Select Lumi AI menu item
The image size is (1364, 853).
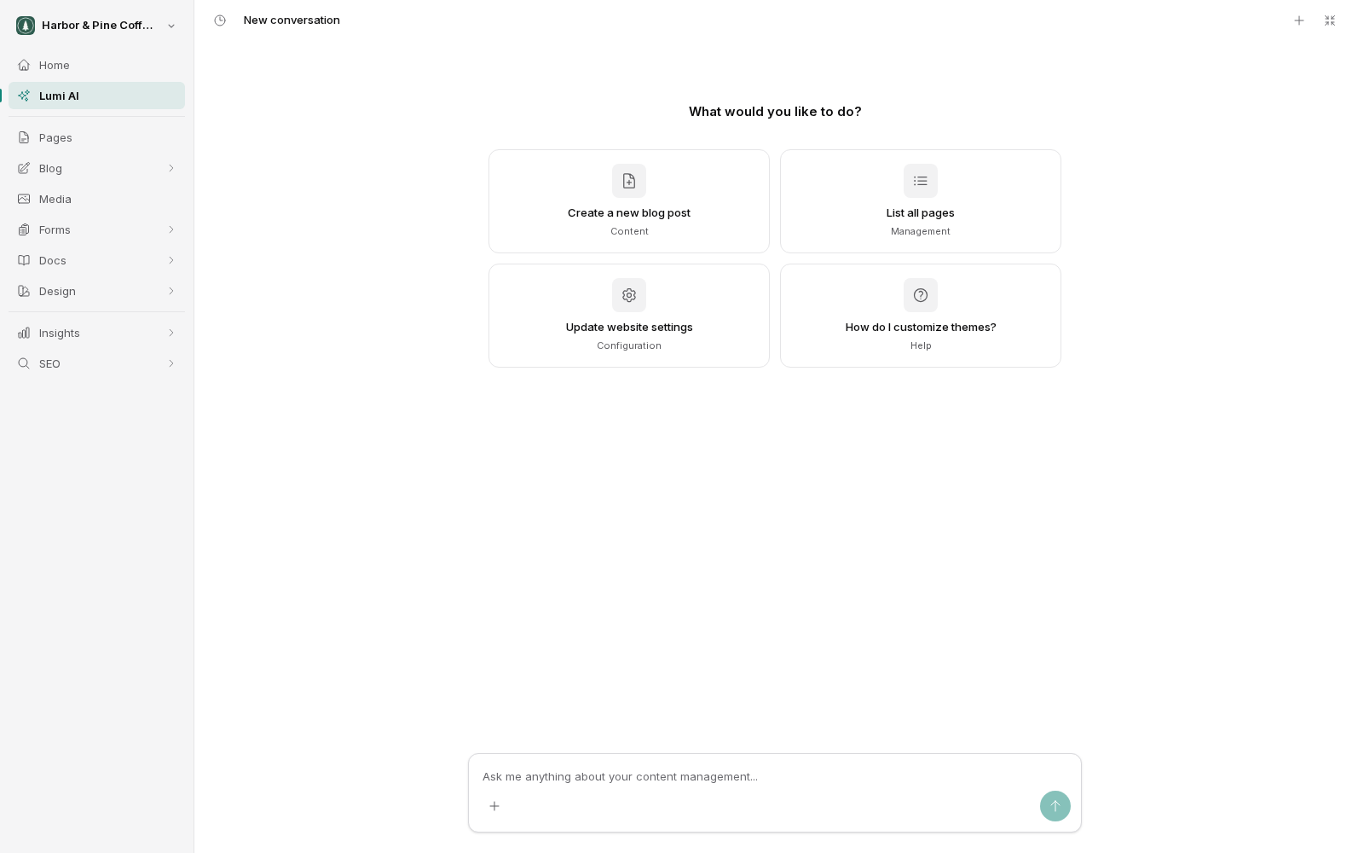coord(96,96)
